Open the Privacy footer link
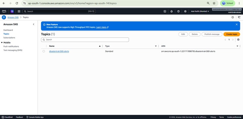Viewport: 243px width, 119px height. point(213,117)
